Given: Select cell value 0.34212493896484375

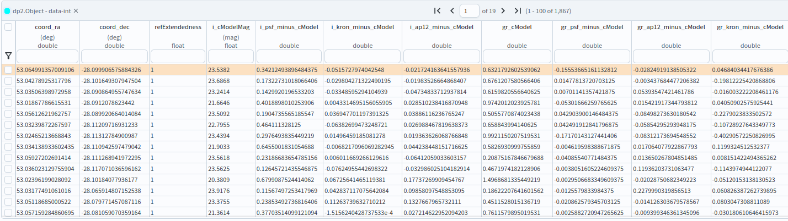Looking at the screenshot, I should coord(286,70).
